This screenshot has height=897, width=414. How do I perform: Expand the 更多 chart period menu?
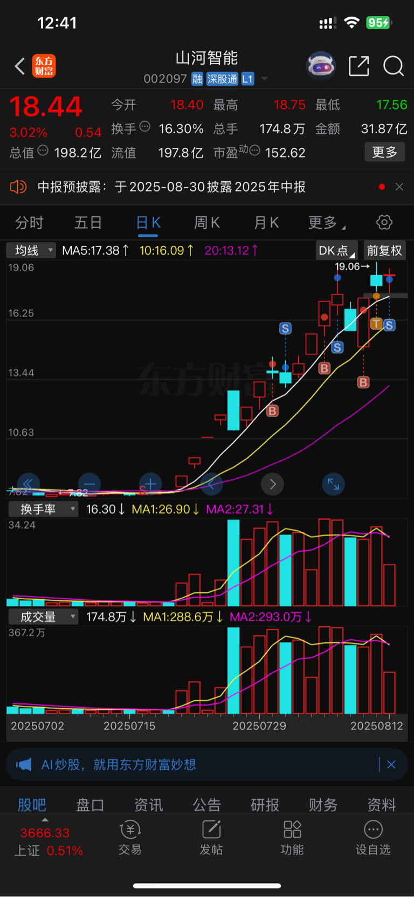tap(327, 222)
